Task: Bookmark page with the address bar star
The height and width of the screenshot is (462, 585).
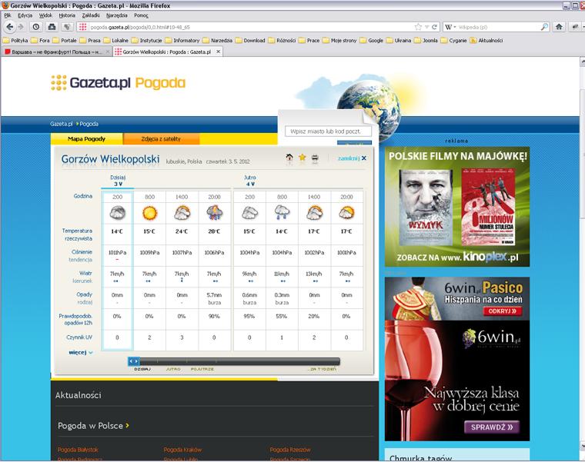Action: coord(418,27)
